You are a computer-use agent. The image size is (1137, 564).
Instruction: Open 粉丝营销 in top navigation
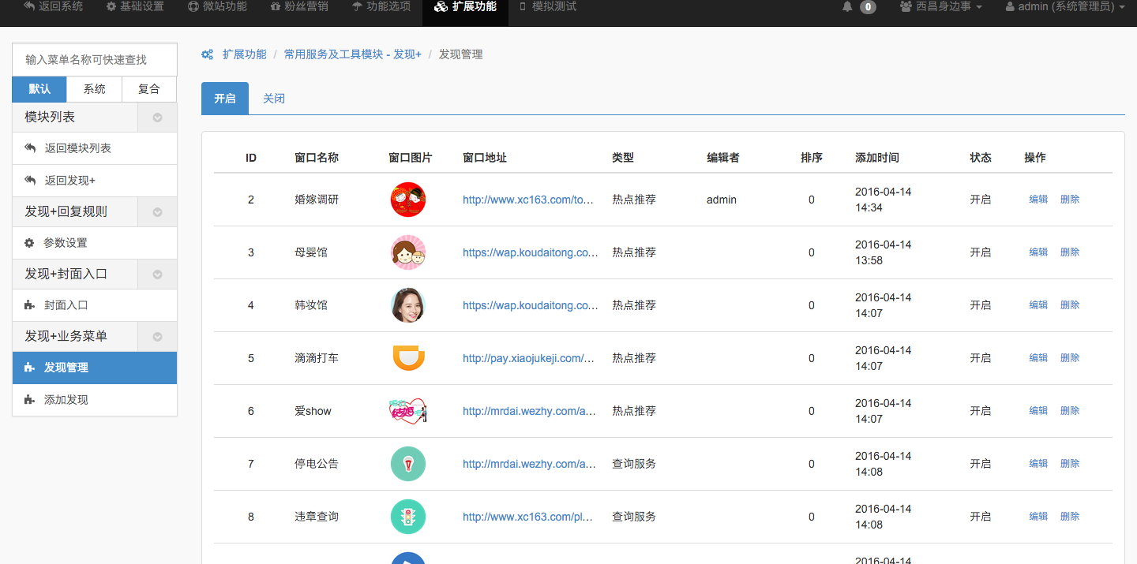(299, 7)
